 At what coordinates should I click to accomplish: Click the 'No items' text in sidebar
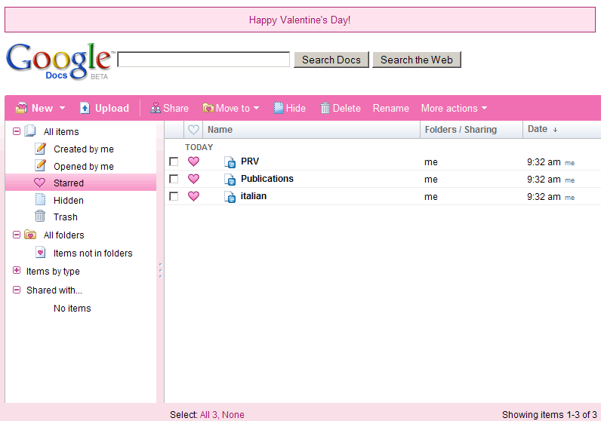(x=72, y=309)
